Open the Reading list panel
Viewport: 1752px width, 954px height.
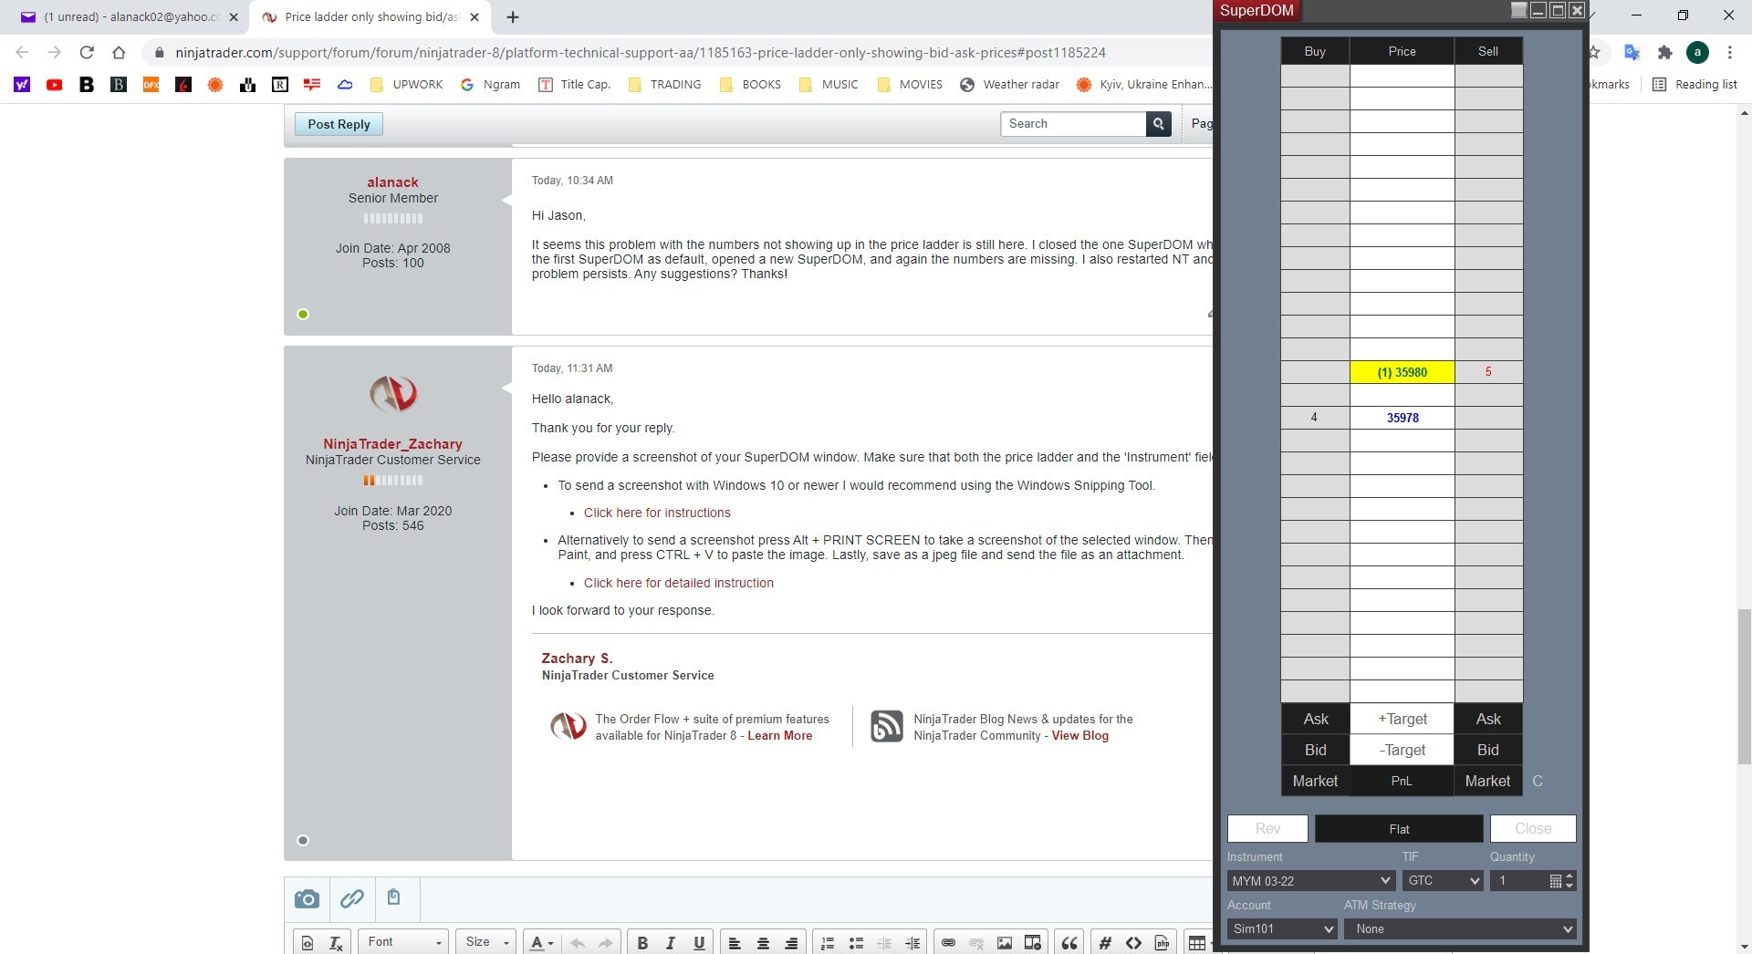(x=1695, y=85)
